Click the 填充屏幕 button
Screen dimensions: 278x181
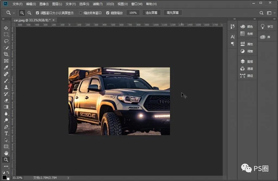tap(173, 13)
